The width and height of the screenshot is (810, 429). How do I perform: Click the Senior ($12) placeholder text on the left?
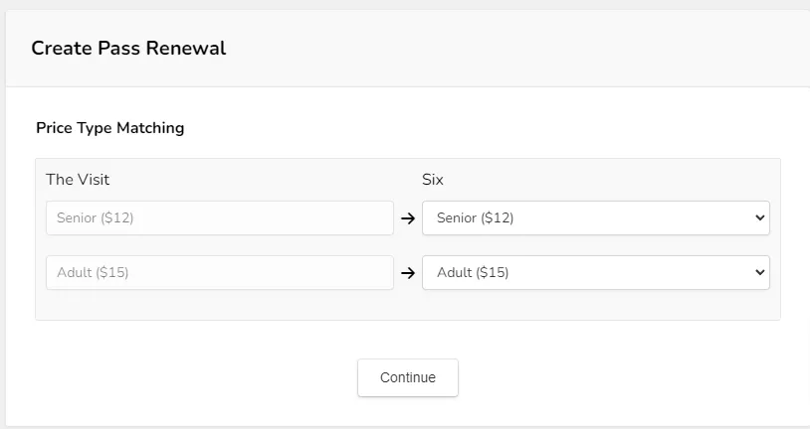96,218
